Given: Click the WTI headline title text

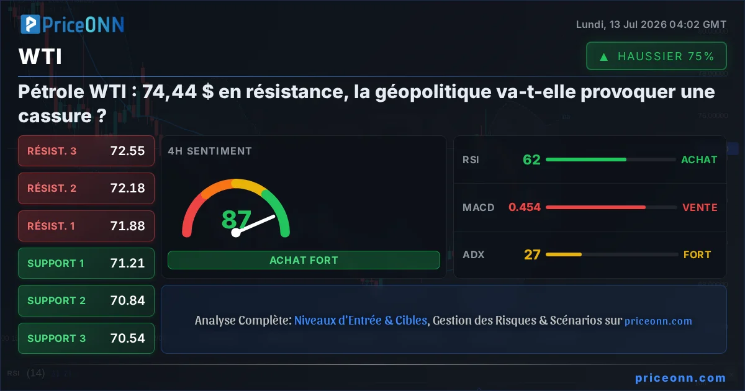Looking at the screenshot, I should [366, 104].
